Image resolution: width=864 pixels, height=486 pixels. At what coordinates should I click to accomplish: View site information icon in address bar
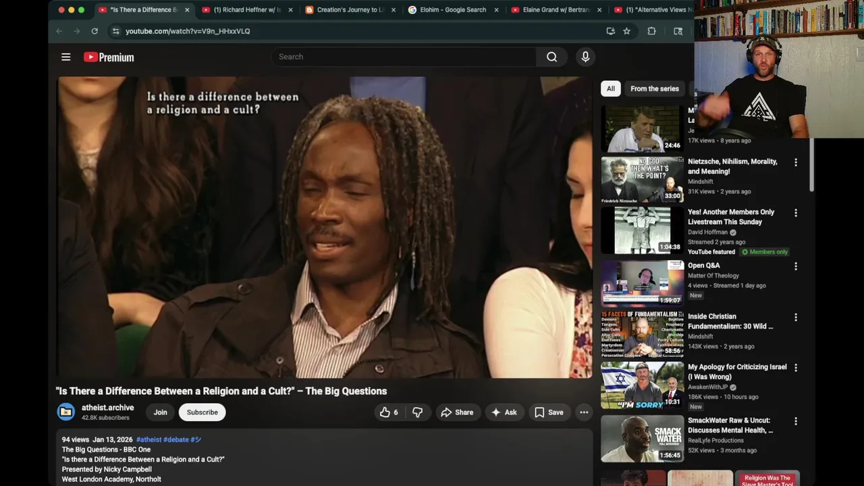pos(115,31)
